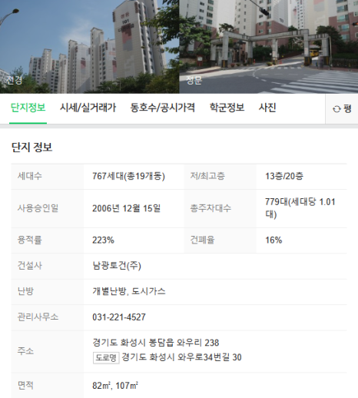Open the 단지정보 tab

pyautogui.click(x=28, y=108)
